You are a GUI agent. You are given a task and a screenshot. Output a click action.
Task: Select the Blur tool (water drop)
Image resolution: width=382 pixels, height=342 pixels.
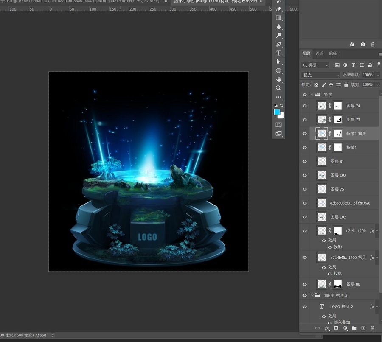279,27
